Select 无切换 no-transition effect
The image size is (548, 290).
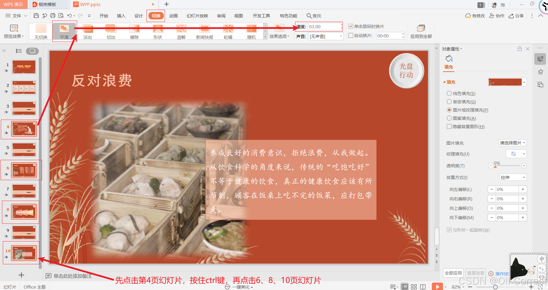[41, 32]
